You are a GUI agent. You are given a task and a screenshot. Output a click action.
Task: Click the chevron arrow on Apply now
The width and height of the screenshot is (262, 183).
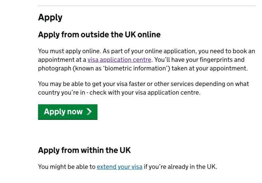coord(89,112)
